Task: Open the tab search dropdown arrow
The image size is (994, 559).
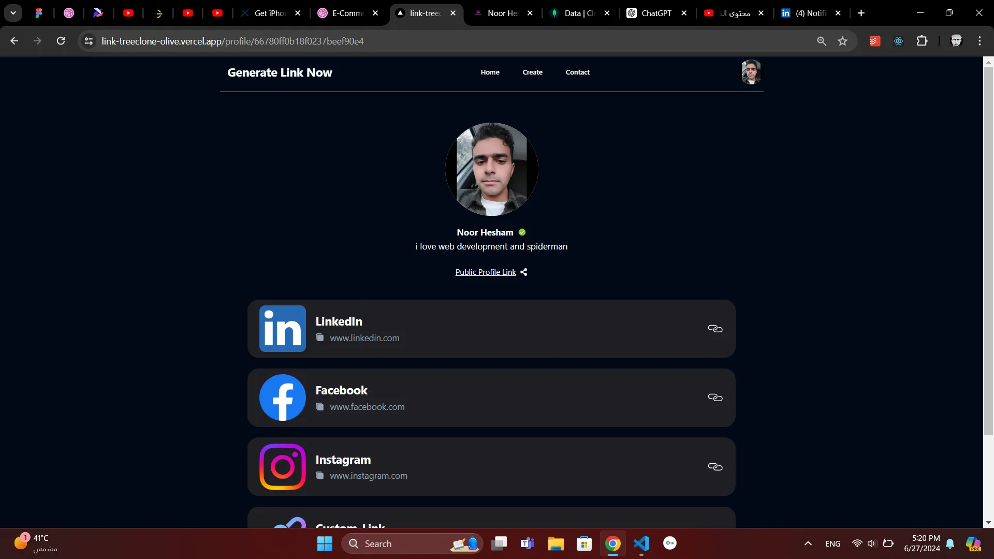Action: pos(13,13)
